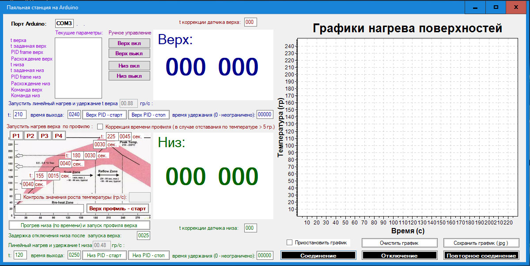Enable 'Коррекция времени профиля' checkbox
530x266 pixels.
click(100, 127)
